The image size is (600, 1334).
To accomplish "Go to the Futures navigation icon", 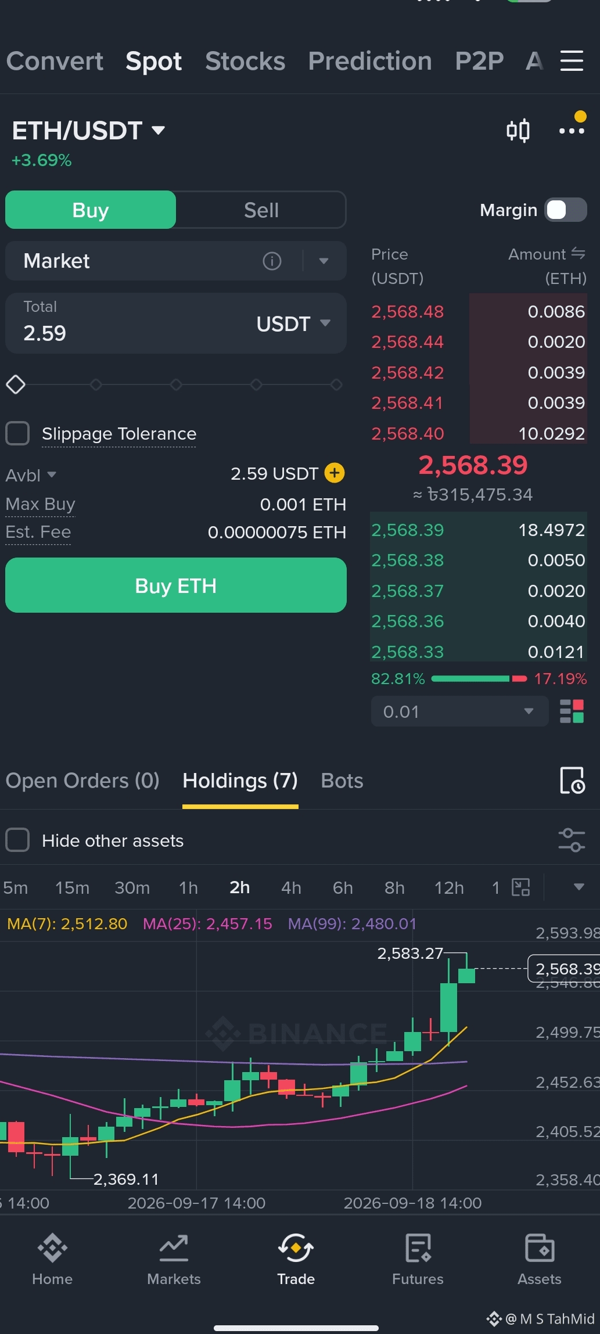I will coord(418,1259).
